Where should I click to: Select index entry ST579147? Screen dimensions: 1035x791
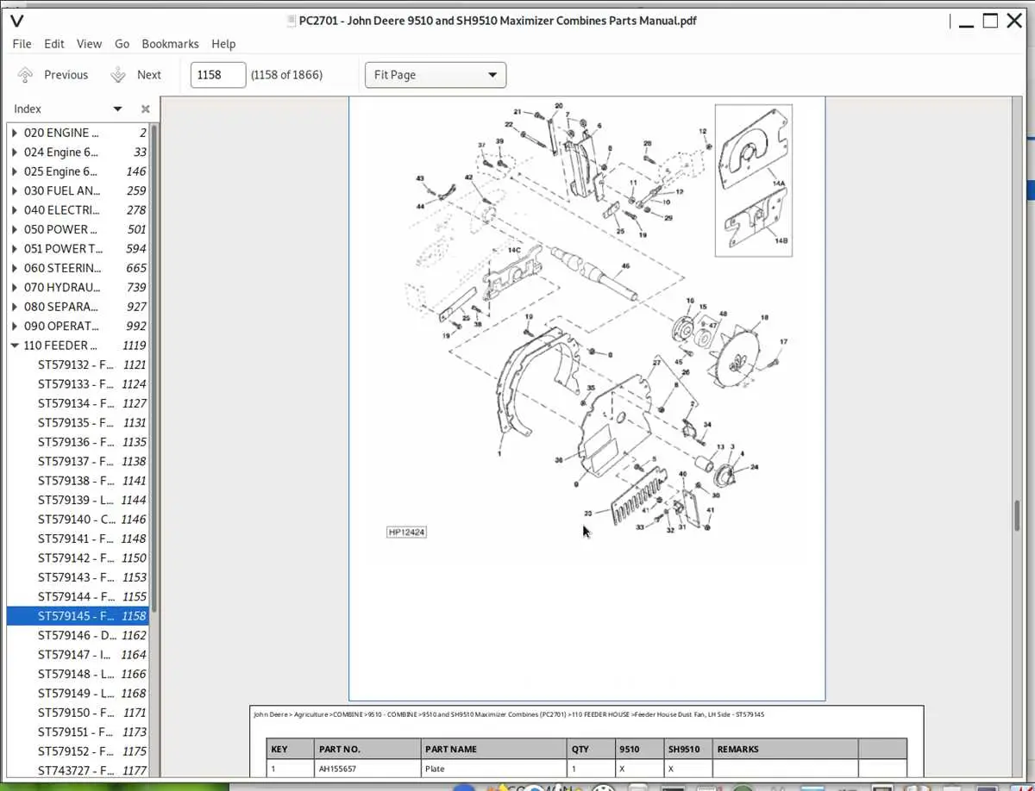click(x=78, y=655)
